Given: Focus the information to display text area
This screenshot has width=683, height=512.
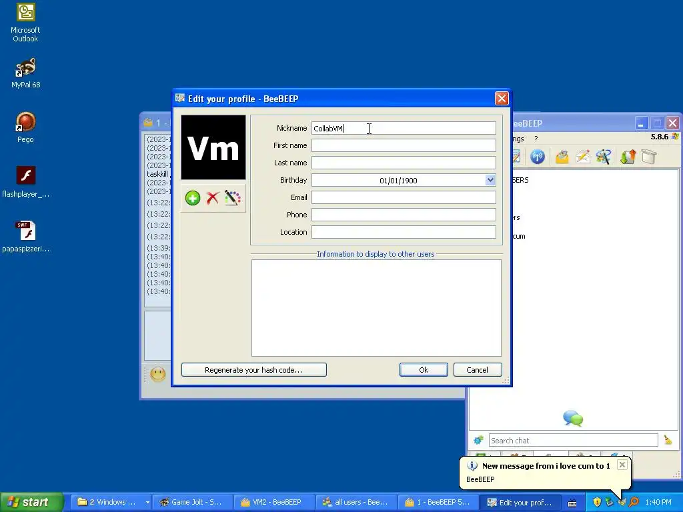Looking at the screenshot, I should (x=376, y=308).
